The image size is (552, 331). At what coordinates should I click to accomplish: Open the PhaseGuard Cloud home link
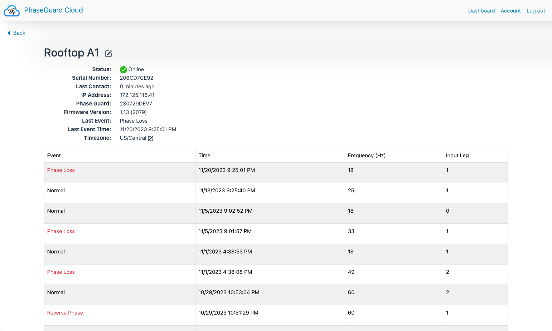(53, 10)
